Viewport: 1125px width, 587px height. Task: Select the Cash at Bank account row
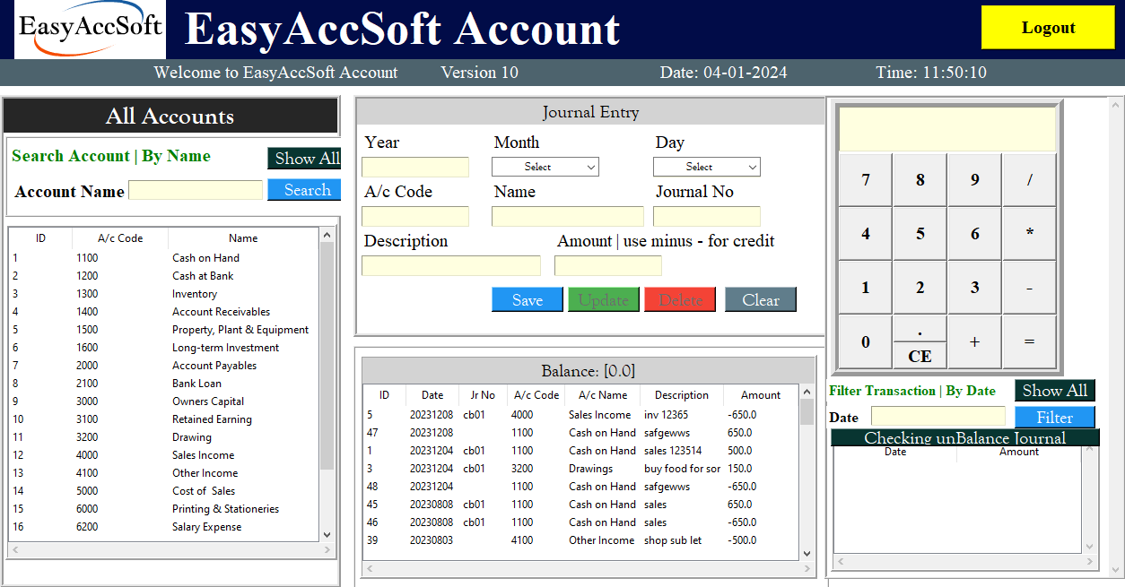(164, 276)
